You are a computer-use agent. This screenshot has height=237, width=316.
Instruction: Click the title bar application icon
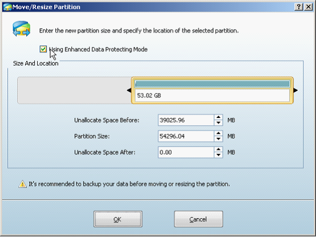coord(7,7)
